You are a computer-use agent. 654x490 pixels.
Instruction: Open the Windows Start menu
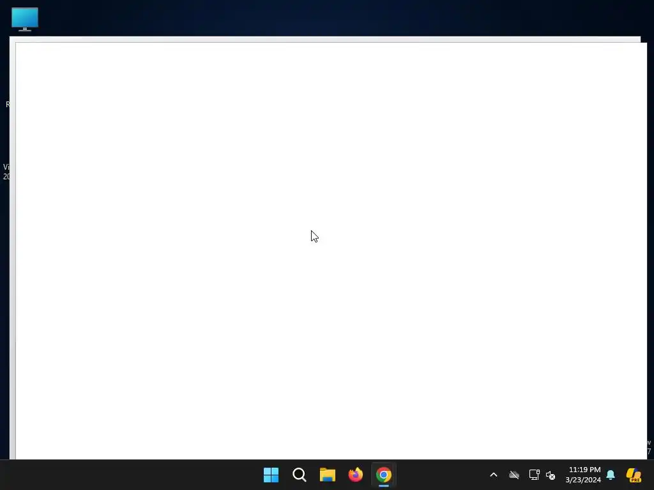coord(271,475)
